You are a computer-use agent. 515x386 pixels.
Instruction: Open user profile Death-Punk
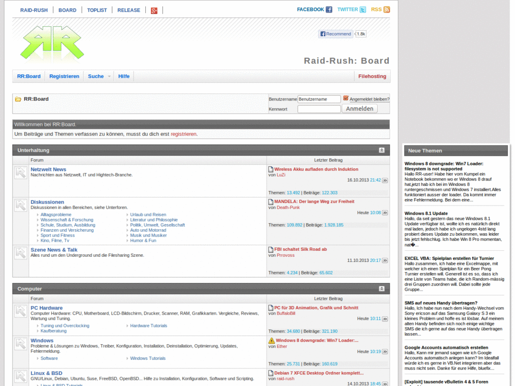pos(288,208)
